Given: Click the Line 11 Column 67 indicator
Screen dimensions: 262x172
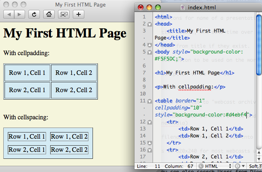Looking at the screenshot, I should [x=165, y=166].
